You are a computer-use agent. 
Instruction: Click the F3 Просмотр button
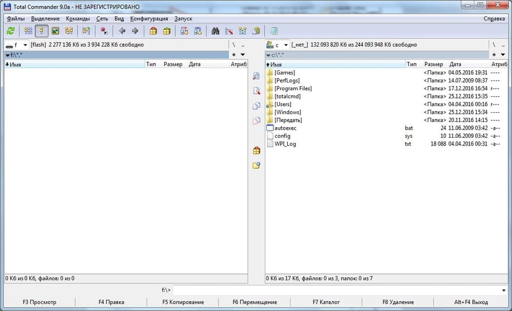[39, 302]
